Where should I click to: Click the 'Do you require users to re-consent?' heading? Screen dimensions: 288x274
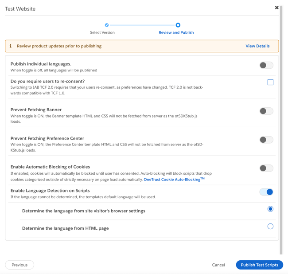click(x=47, y=81)
